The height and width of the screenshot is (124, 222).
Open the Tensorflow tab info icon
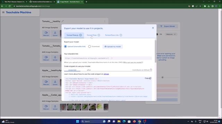99,35
